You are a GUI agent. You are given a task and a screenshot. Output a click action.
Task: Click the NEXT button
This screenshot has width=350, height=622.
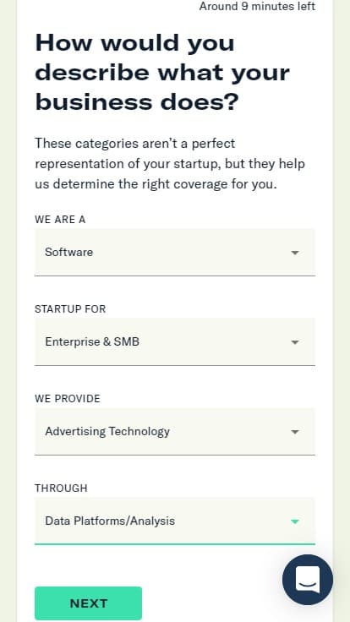point(88,603)
